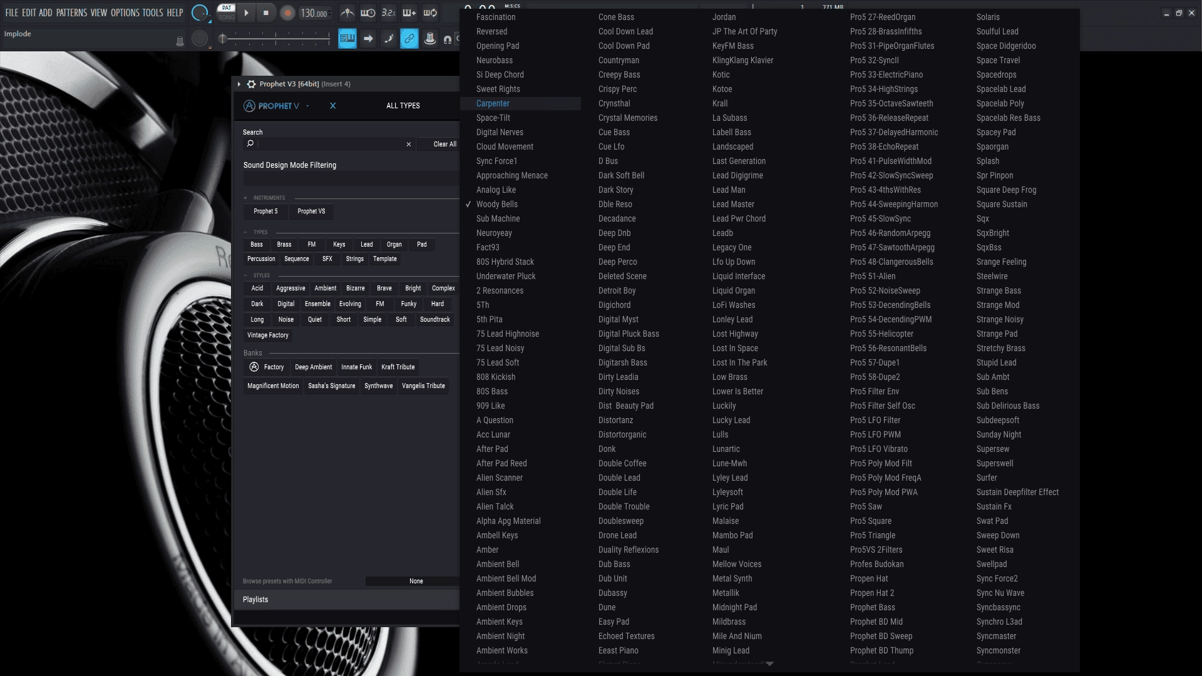Screen dimensions: 1202x676
Task: Clear the search field with its small X
Action: tap(409, 145)
